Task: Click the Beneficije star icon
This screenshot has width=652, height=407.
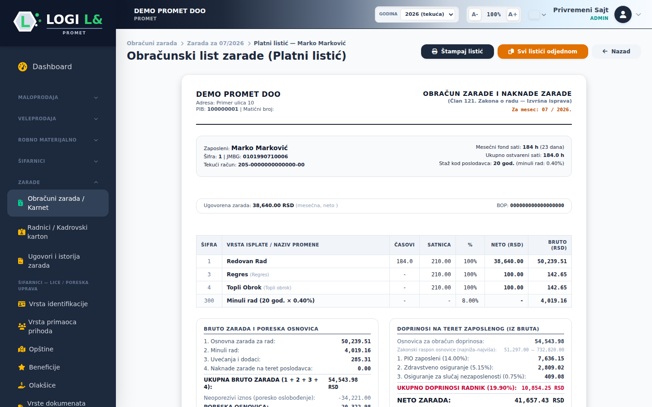Action: (22, 367)
